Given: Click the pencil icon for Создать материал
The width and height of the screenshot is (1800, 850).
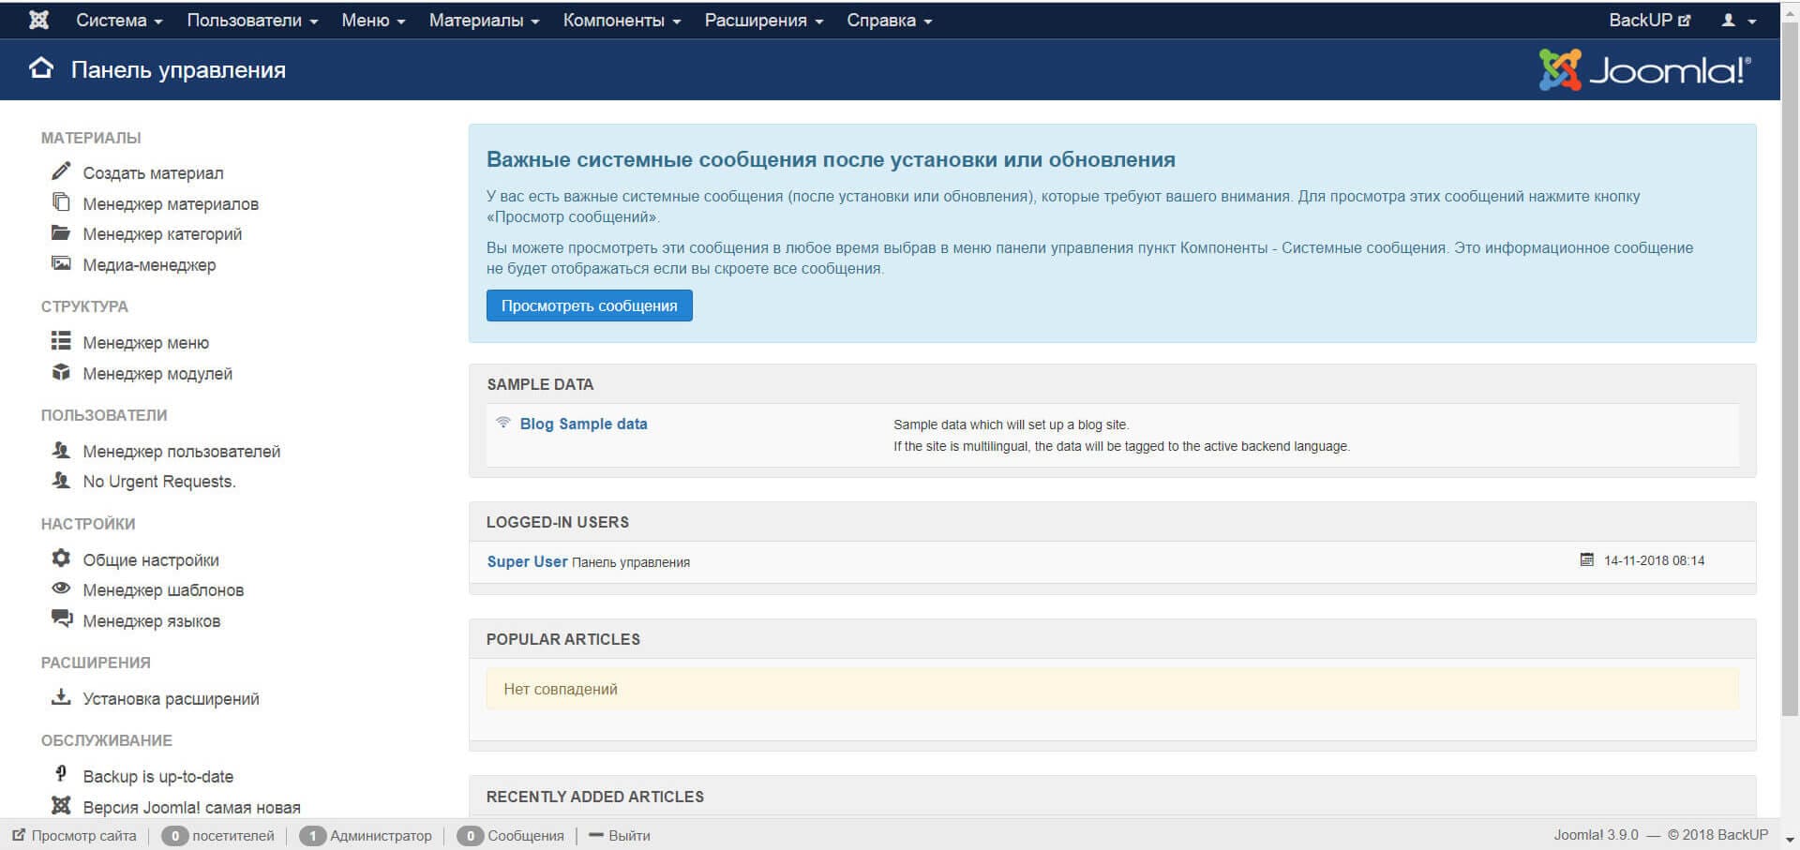Looking at the screenshot, I should click(x=61, y=171).
